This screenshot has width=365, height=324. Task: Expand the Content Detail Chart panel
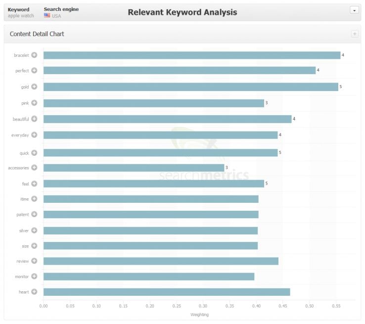click(x=355, y=34)
